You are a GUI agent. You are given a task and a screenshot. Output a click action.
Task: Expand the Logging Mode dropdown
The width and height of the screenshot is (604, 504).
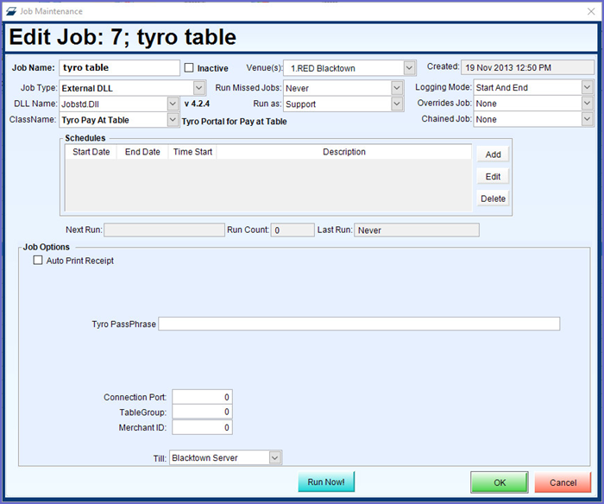point(587,88)
